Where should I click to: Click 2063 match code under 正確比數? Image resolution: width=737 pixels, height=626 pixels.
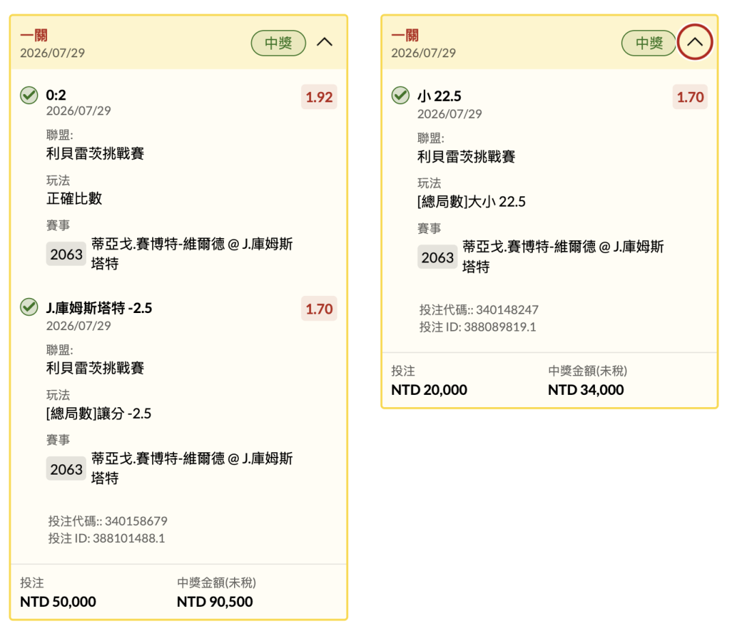point(66,254)
